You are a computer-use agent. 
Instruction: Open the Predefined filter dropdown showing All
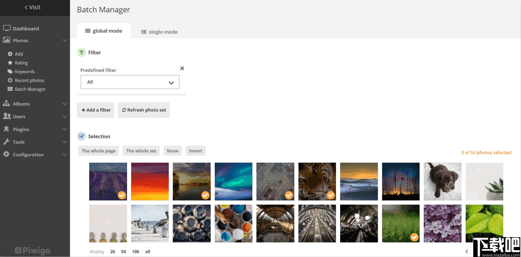pyautogui.click(x=130, y=82)
